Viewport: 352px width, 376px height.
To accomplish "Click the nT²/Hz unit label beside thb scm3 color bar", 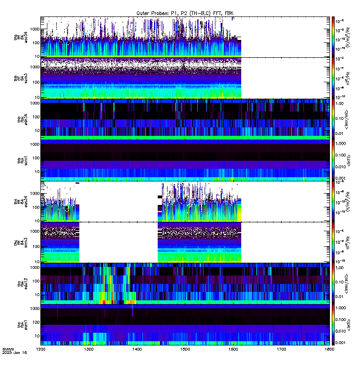I will tap(348, 78).
